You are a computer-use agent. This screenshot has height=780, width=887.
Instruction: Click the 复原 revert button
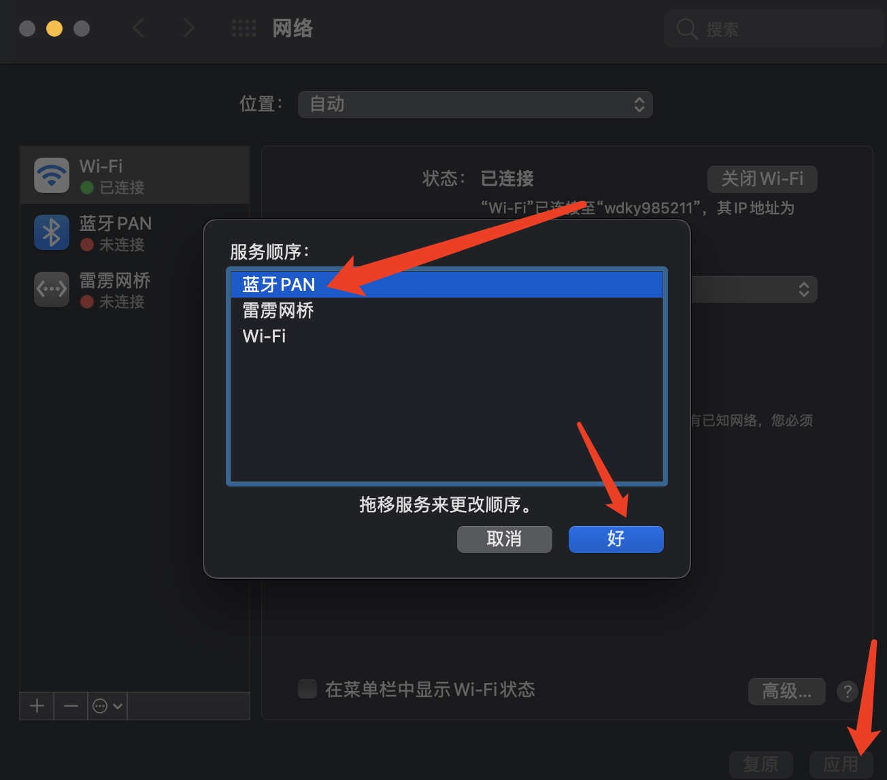coord(760,764)
